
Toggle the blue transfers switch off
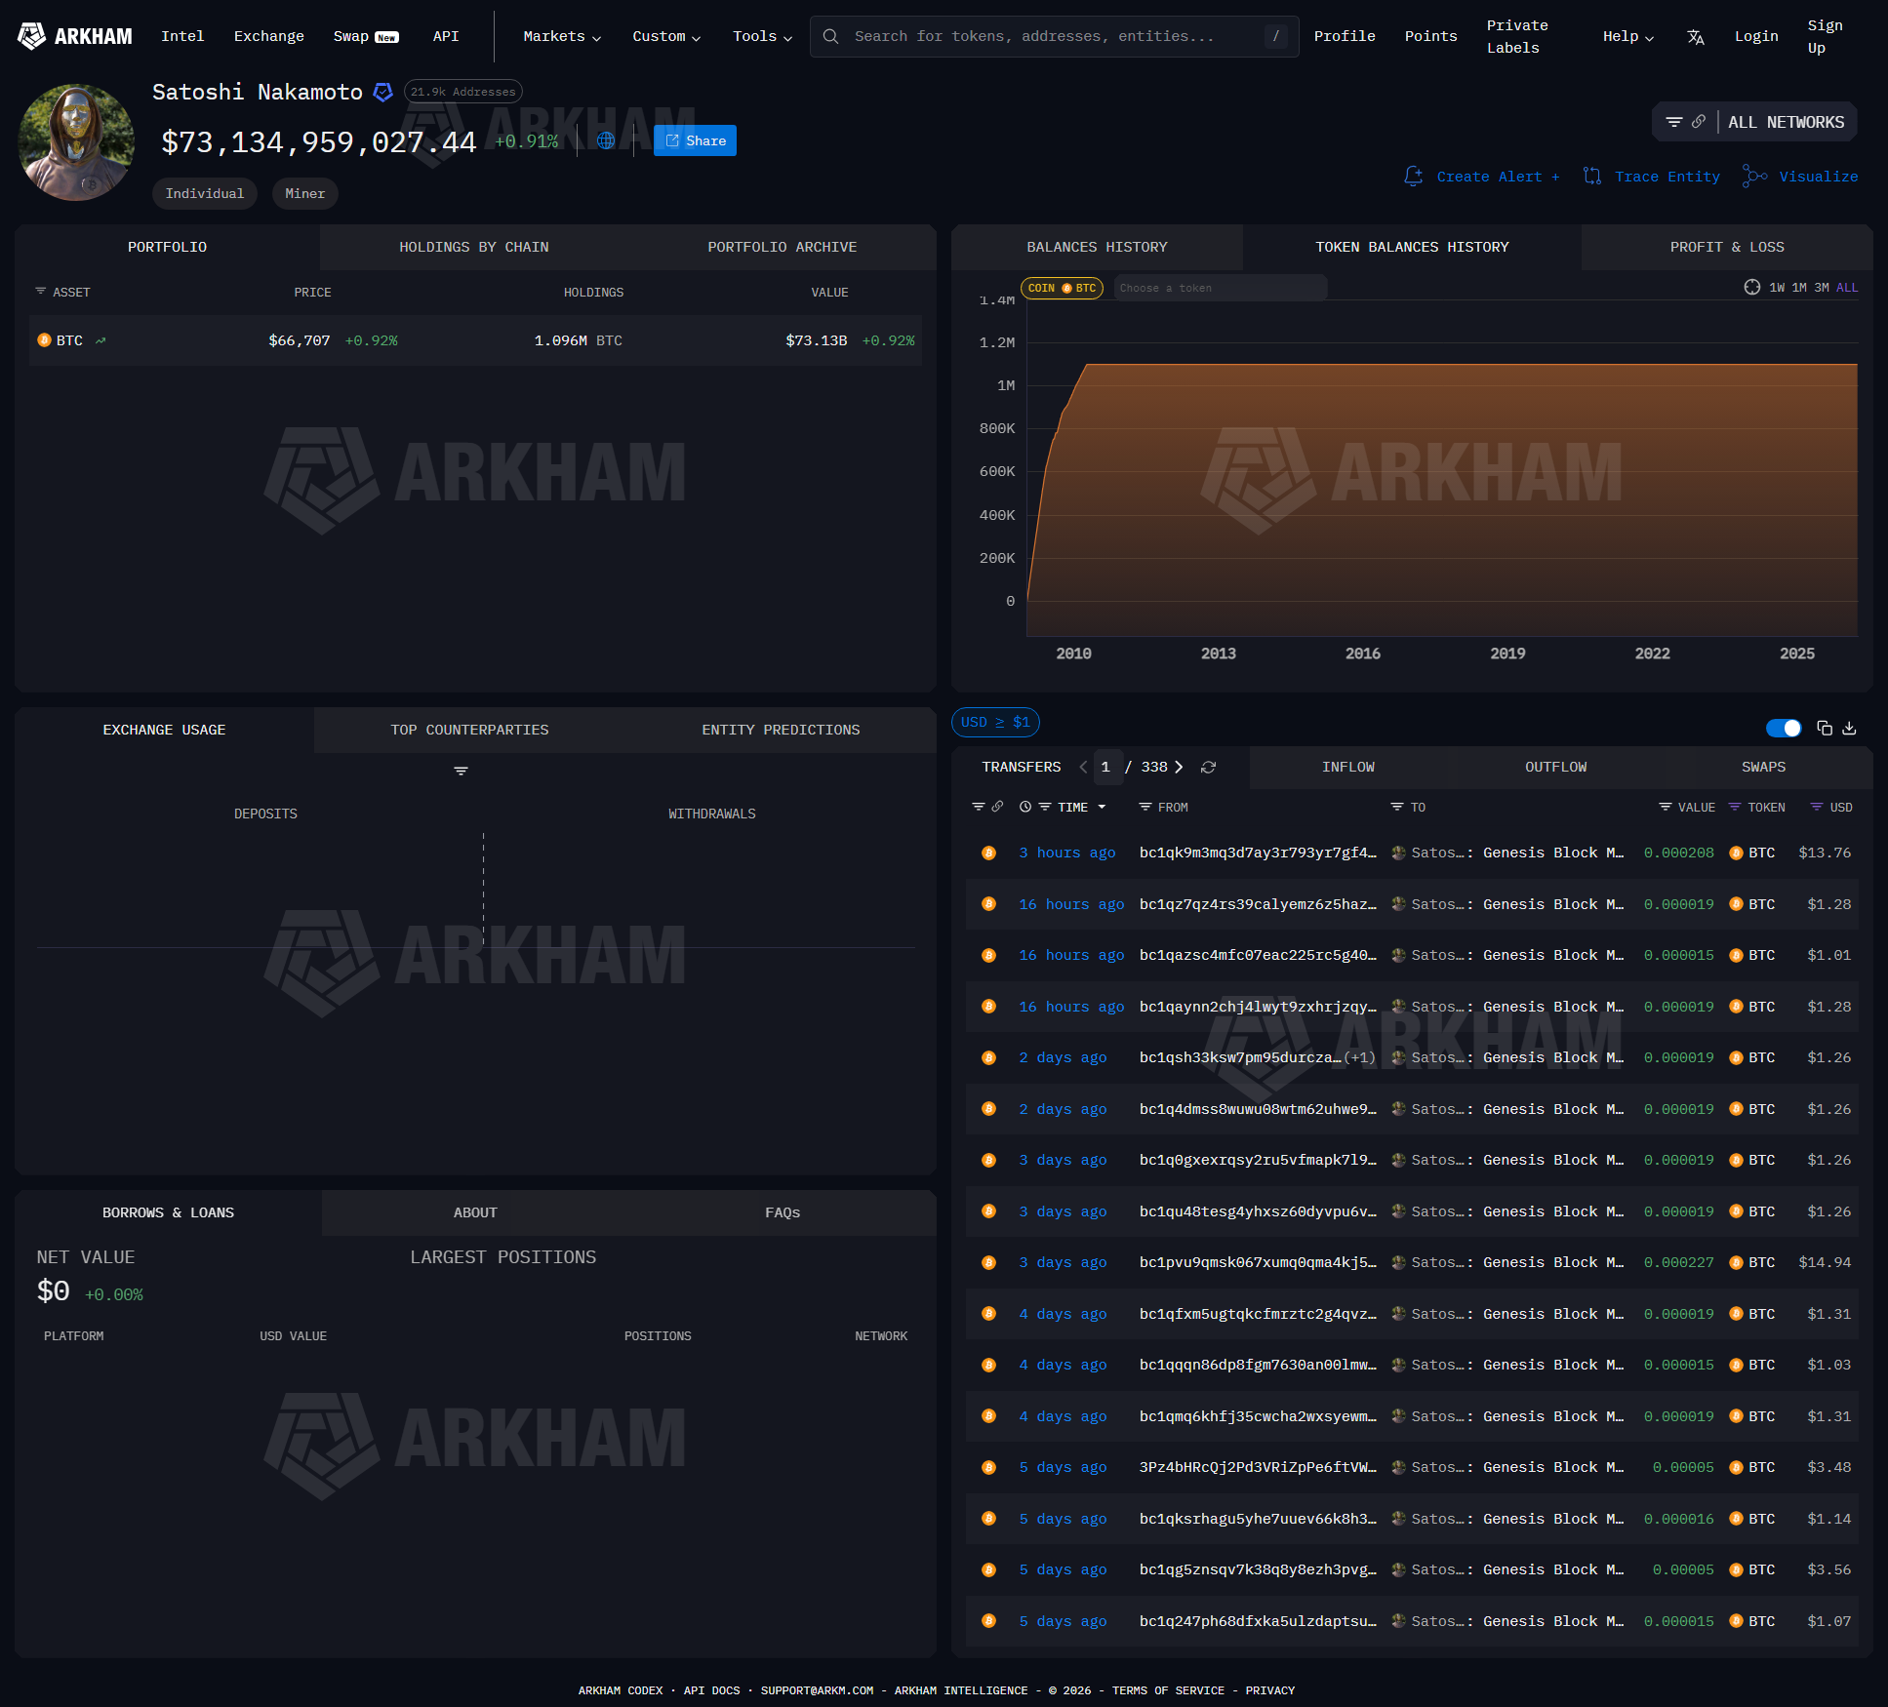click(1783, 729)
